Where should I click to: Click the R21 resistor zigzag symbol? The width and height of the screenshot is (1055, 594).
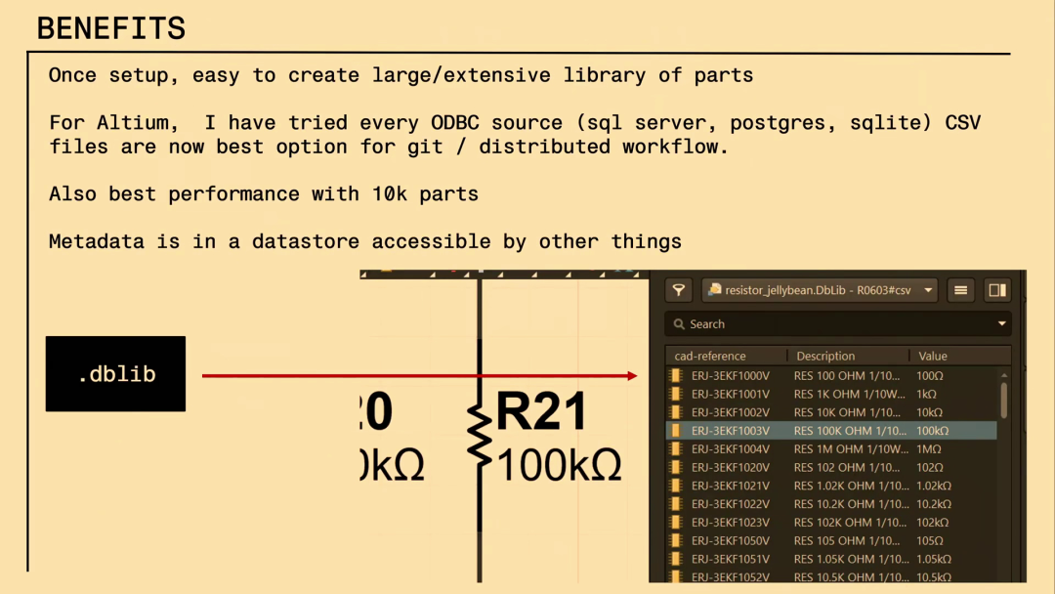pyautogui.click(x=479, y=435)
